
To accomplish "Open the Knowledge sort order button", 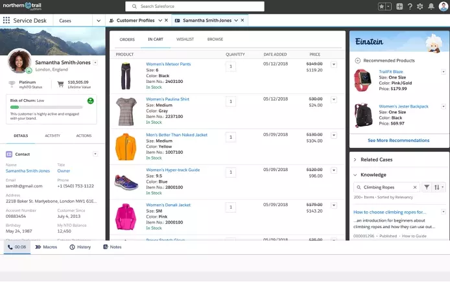I will (x=439, y=187).
